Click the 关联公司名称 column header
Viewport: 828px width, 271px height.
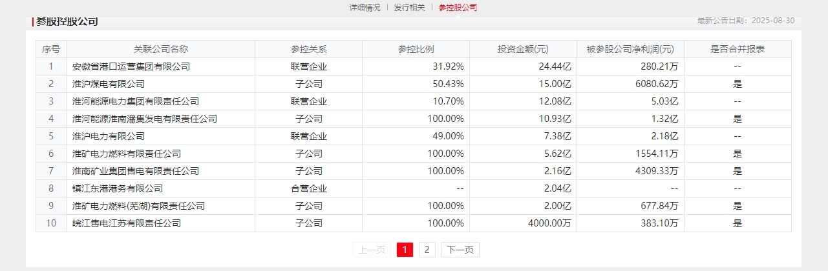tap(161, 49)
